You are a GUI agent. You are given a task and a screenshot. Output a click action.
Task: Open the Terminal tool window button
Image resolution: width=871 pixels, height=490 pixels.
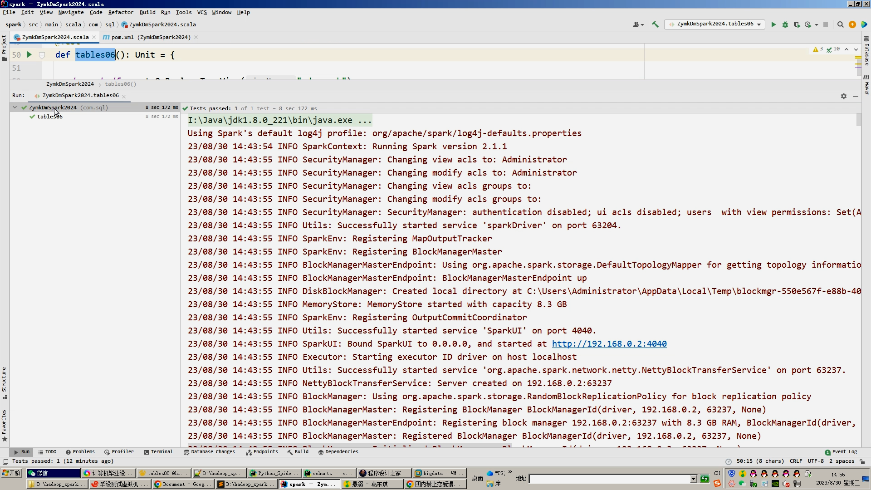click(x=158, y=452)
